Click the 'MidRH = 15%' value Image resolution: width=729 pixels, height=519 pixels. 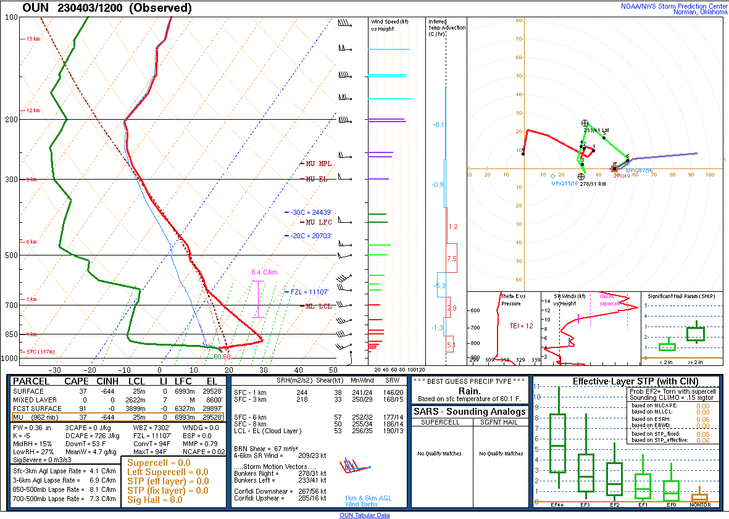pos(33,444)
